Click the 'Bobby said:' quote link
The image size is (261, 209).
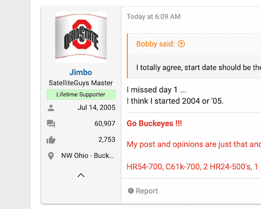[x=156, y=44]
